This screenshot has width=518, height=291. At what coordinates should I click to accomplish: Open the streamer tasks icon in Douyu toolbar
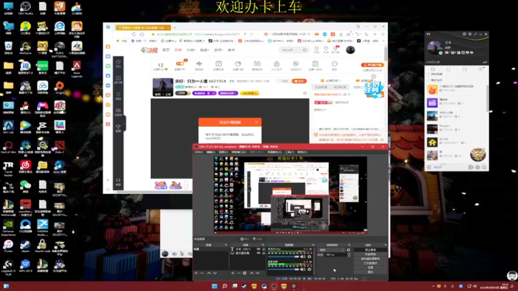[218, 65]
